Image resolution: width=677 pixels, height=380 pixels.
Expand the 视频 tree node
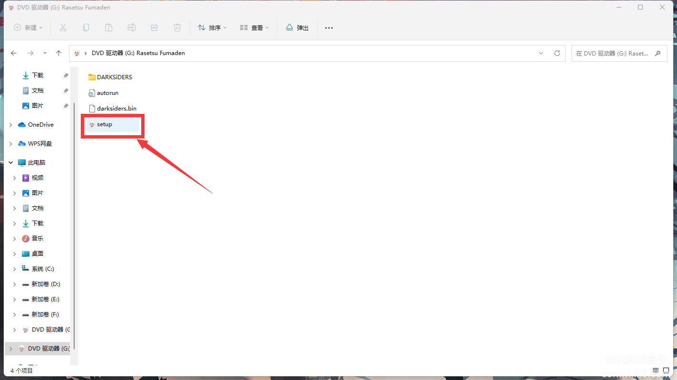[14, 178]
